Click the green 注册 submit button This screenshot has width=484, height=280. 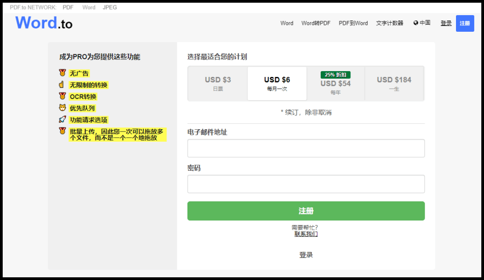click(306, 211)
